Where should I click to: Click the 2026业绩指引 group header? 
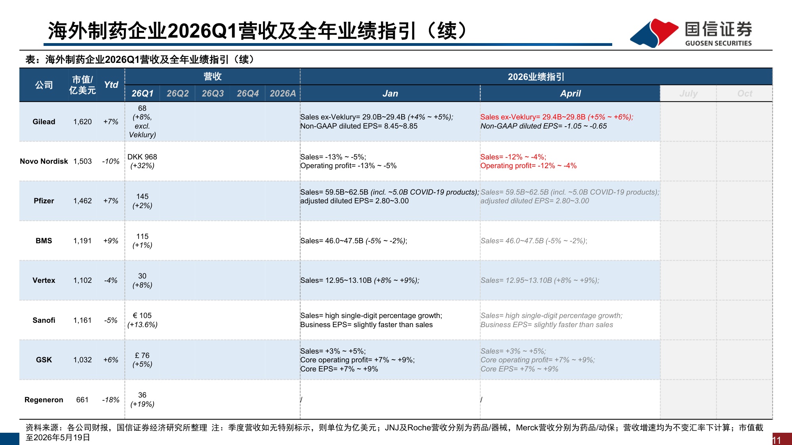click(x=536, y=77)
